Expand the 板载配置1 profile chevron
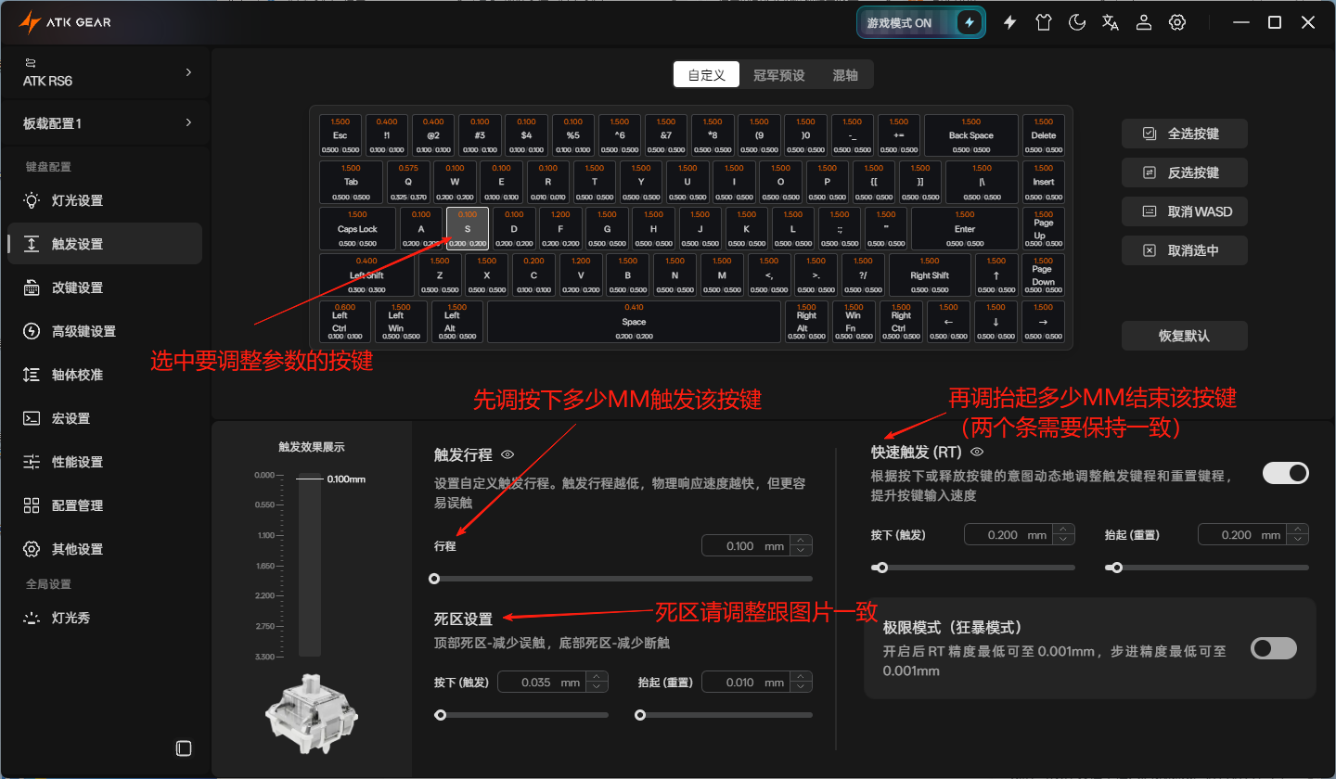This screenshot has height=779, width=1336. [188, 122]
